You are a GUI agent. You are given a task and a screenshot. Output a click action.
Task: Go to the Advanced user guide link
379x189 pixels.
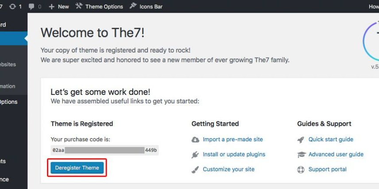(336, 155)
